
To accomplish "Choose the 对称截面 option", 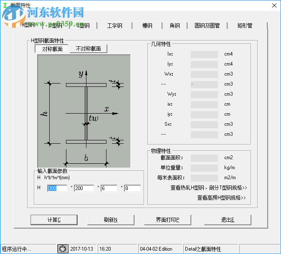I will tap(52, 49).
